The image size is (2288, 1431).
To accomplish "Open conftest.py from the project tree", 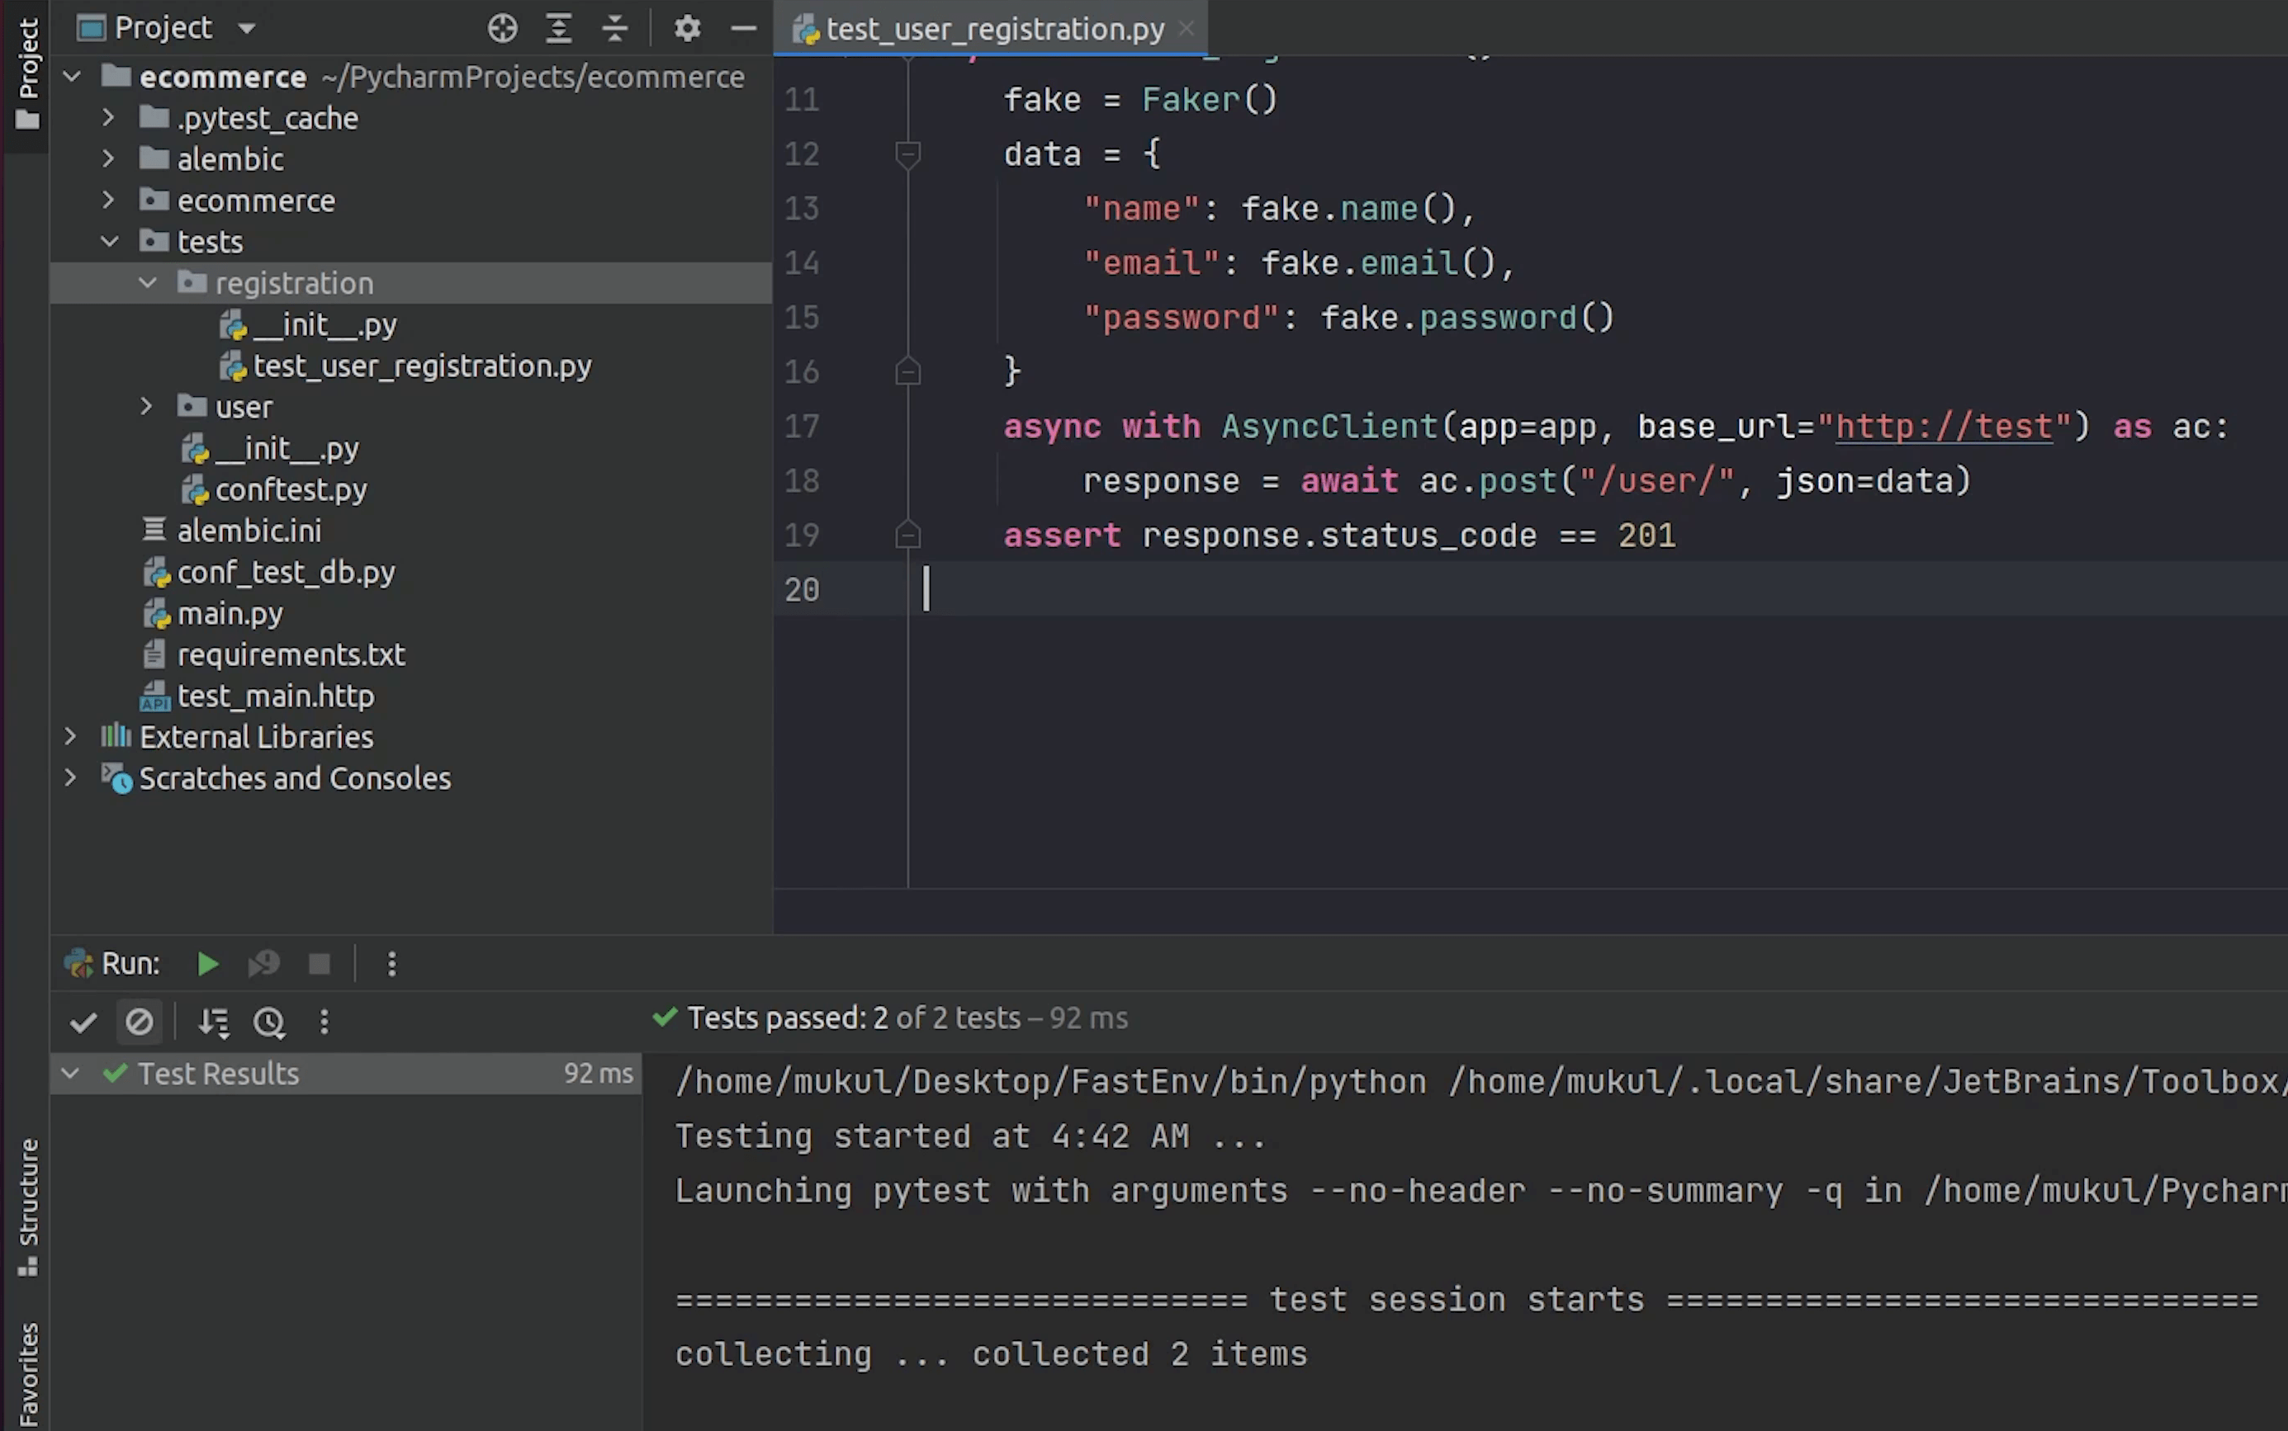I will pyautogui.click(x=291, y=490).
